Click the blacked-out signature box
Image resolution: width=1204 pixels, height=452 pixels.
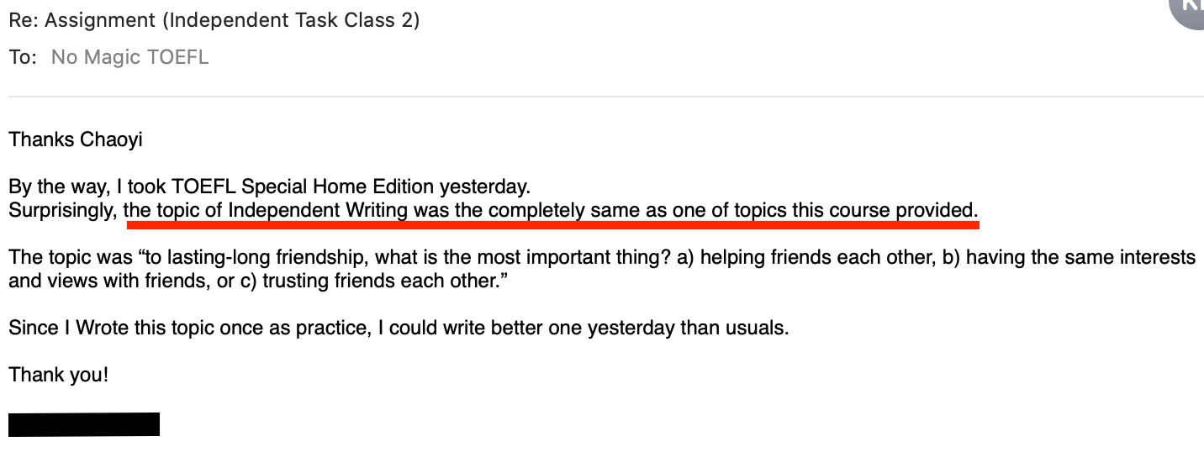(x=84, y=424)
